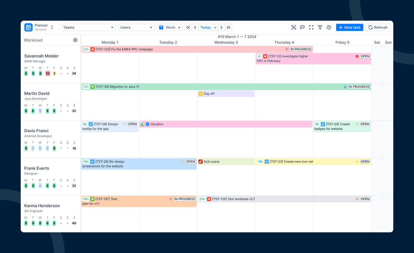Viewport: 414px width, 253px height.
Task: Open Martin David's Day off event
Action: click(226, 94)
